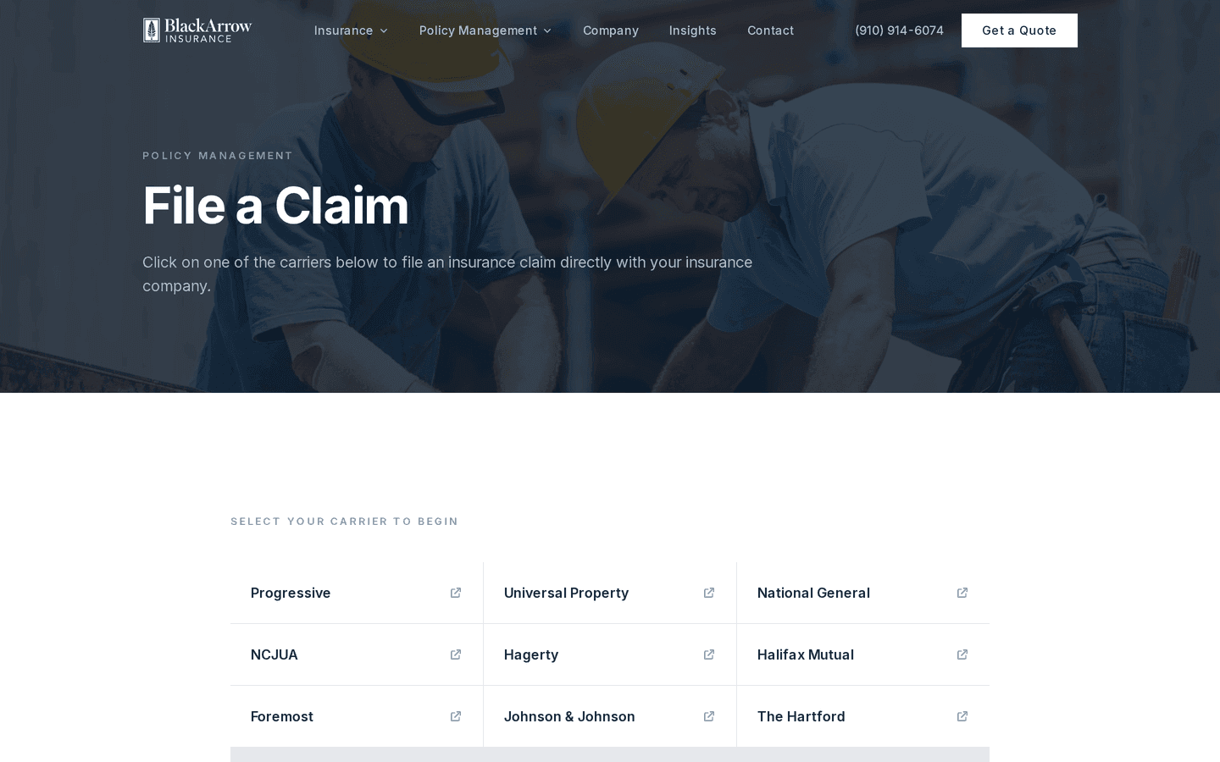The height and width of the screenshot is (762, 1220).
Task: Select the Foremost carrier
Action: (x=357, y=716)
